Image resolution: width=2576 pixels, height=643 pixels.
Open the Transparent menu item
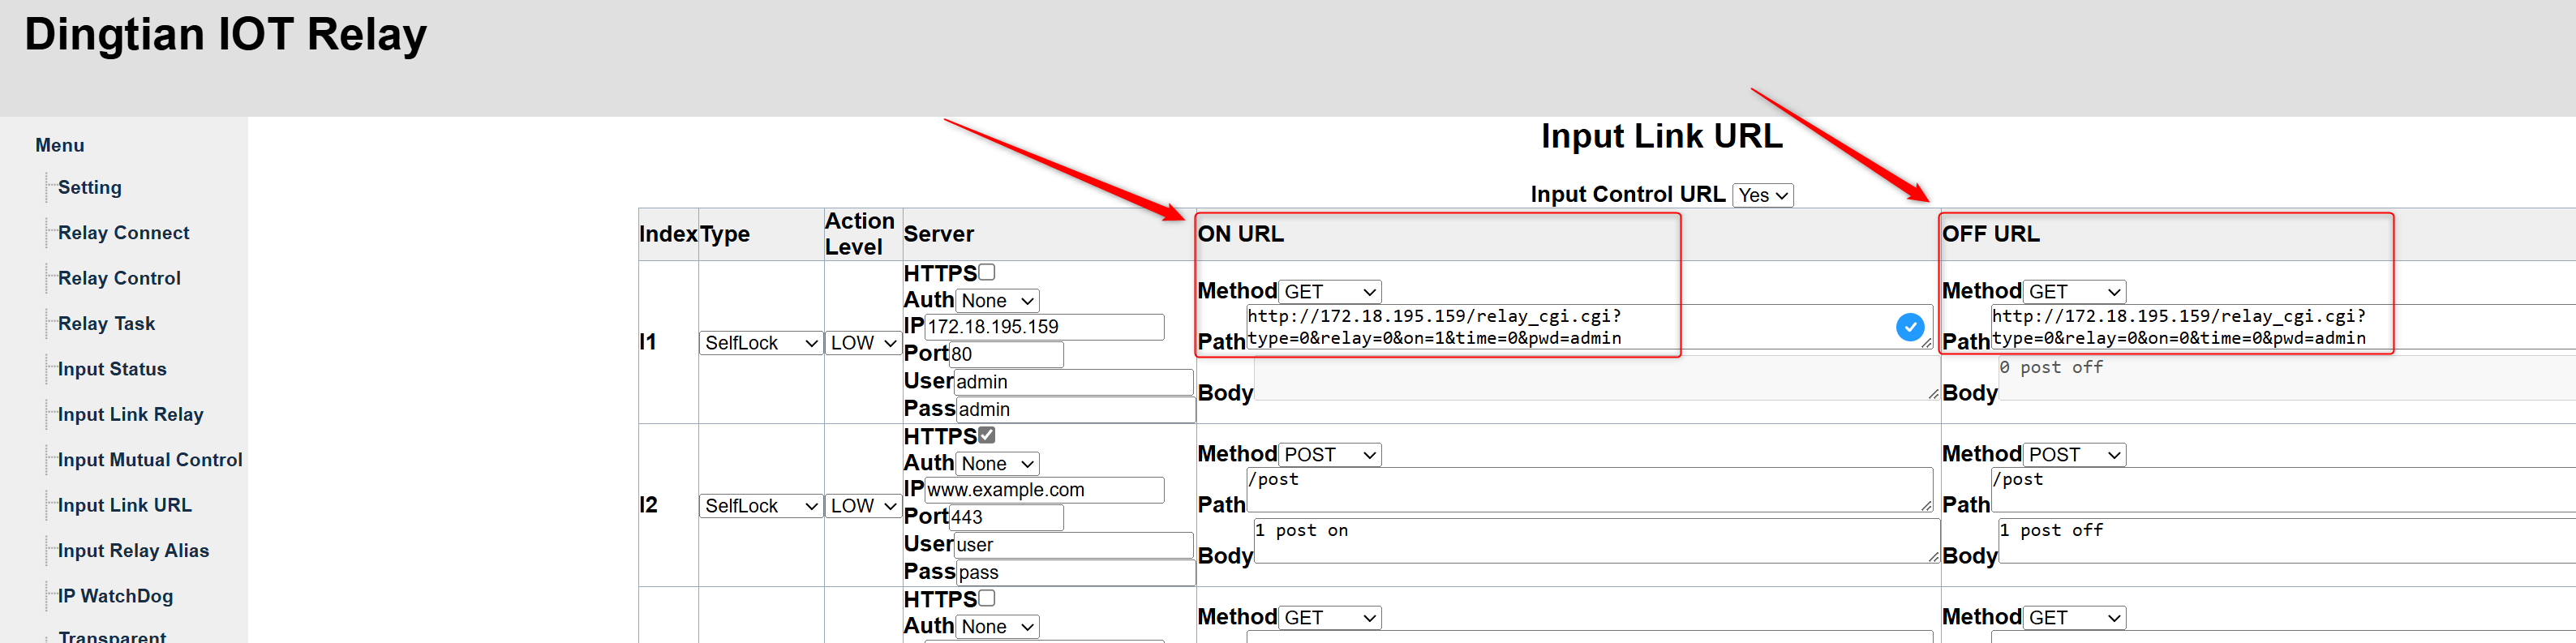coord(112,636)
